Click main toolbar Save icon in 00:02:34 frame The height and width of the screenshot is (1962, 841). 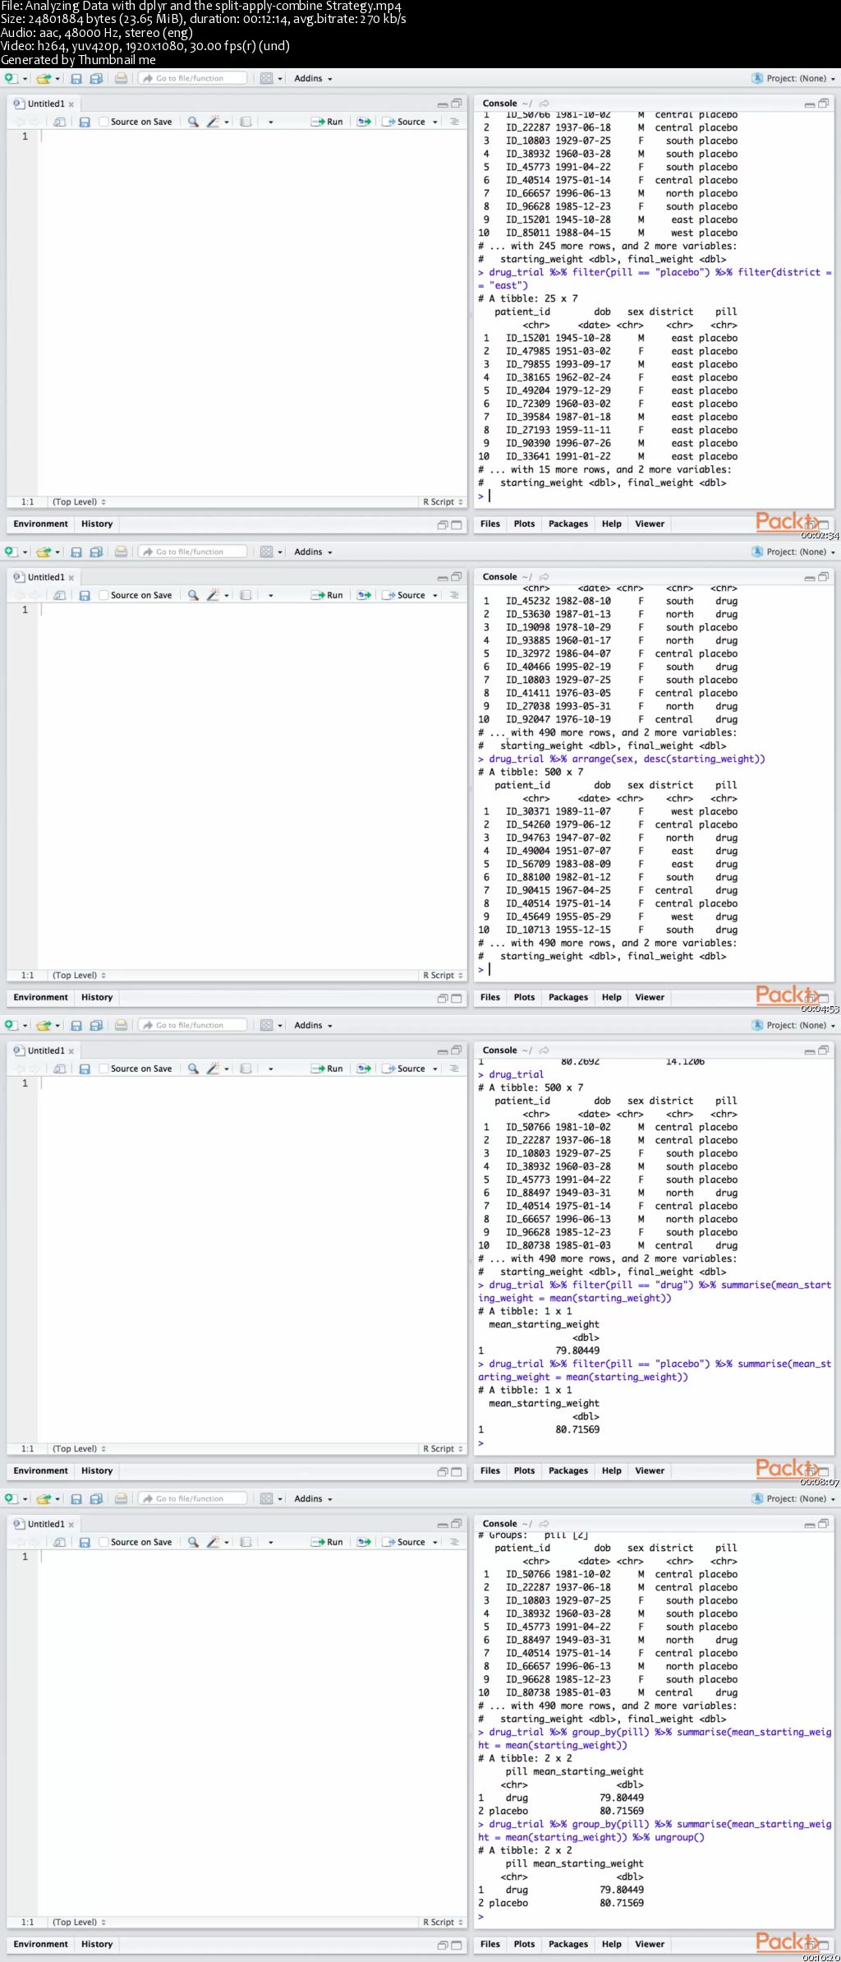coord(76,79)
